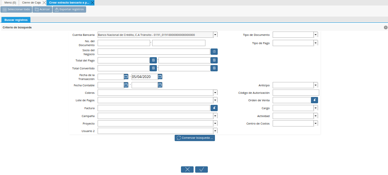The image size is (388, 175).
Task: Switch to the Menú (0) tab
Action: [x=10, y=2]
